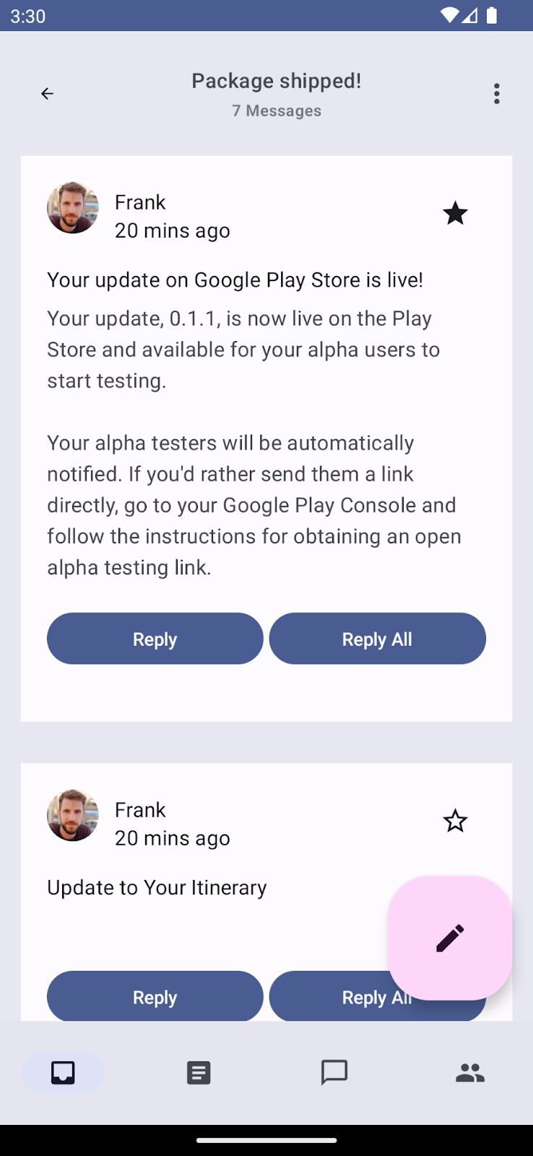Open the Groups people tab icon

[470, 1073]
